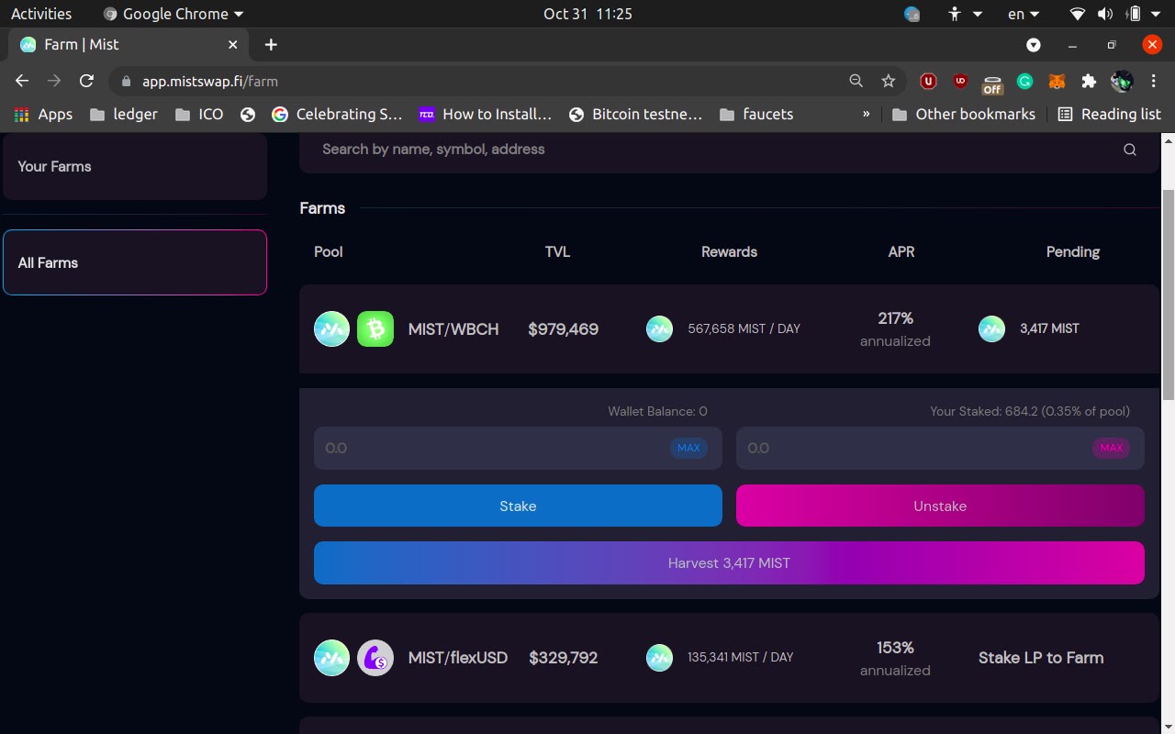Click the address bar URL
The width and height of the screenshot is (1175, 734).
click(210, 81)
